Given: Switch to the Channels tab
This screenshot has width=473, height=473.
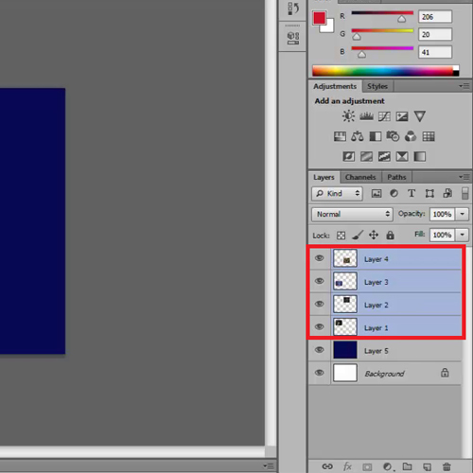Looking at the screenshot, I should click(x=360, y=177).
